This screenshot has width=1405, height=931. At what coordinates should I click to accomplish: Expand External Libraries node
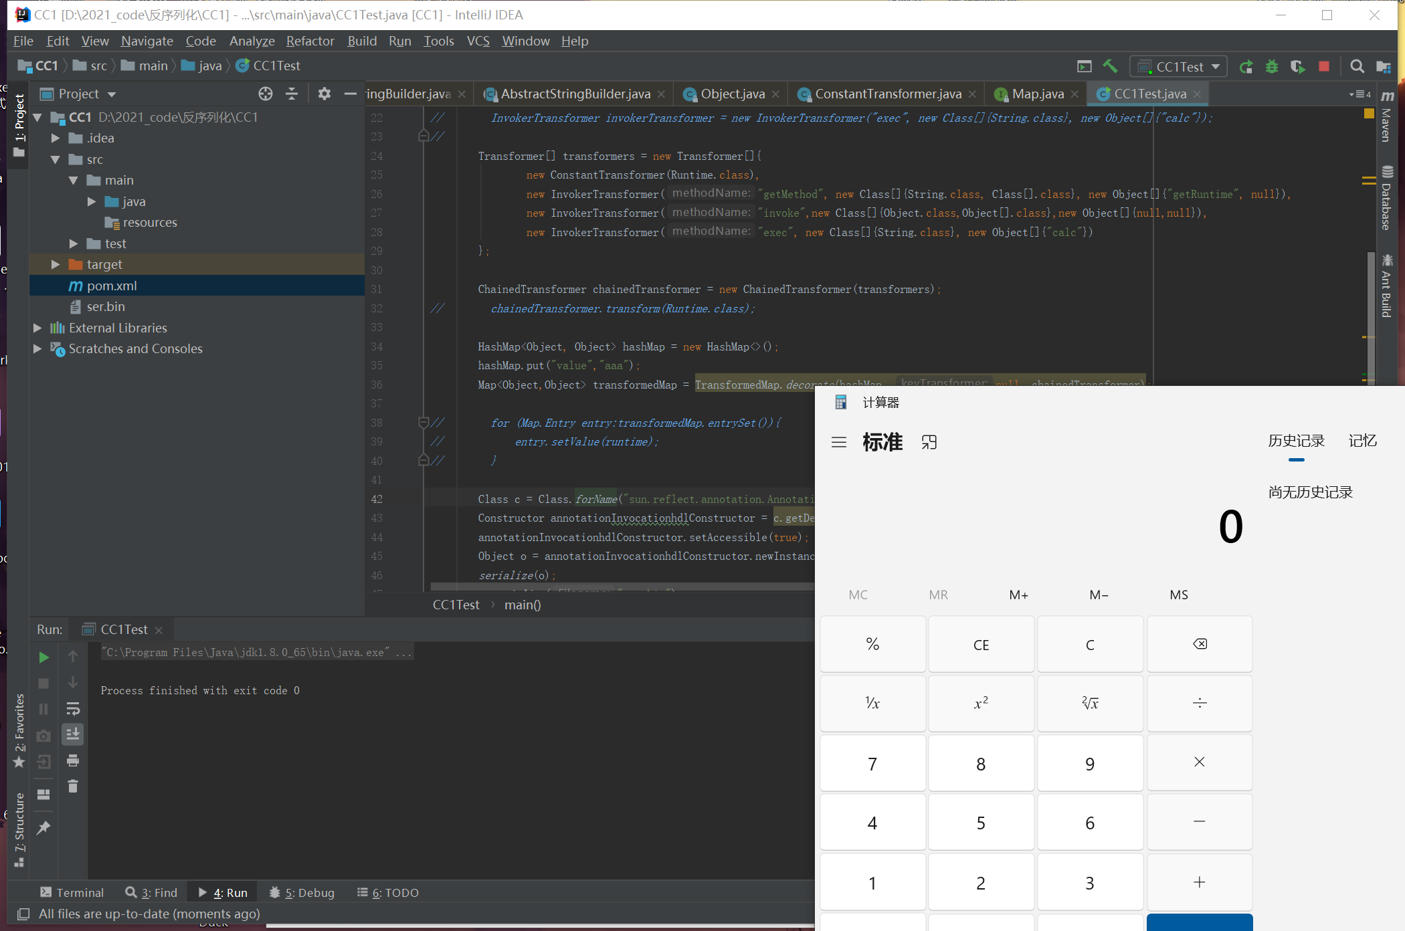click(x=37, y=328)
